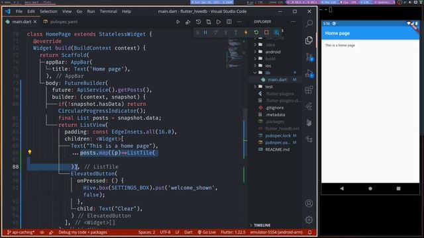Change language mode Dart in status bar
This screenshot has width=424, height=238.
click(x=188, y=232)
